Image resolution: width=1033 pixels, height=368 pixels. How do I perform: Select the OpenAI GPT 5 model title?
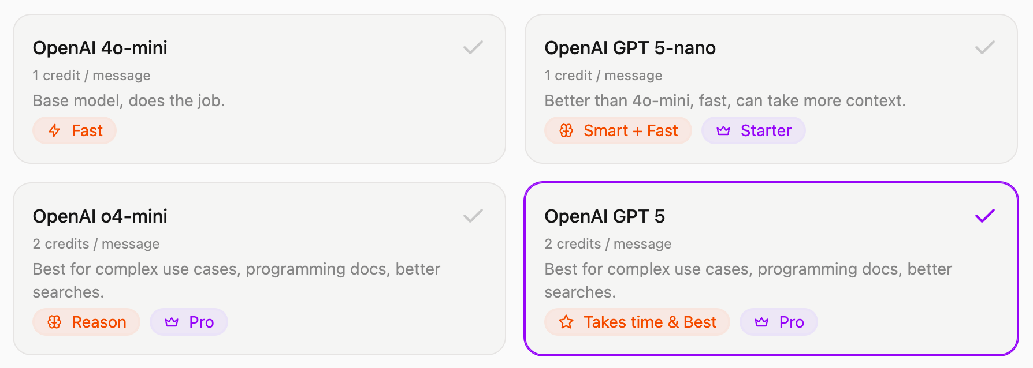click(604, 216)
